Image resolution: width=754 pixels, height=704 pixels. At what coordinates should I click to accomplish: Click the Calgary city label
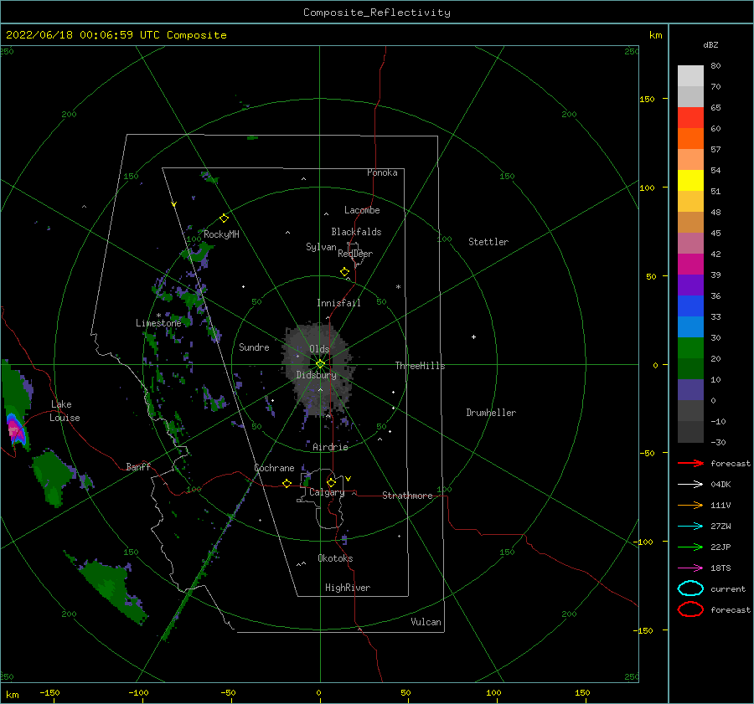327,492
